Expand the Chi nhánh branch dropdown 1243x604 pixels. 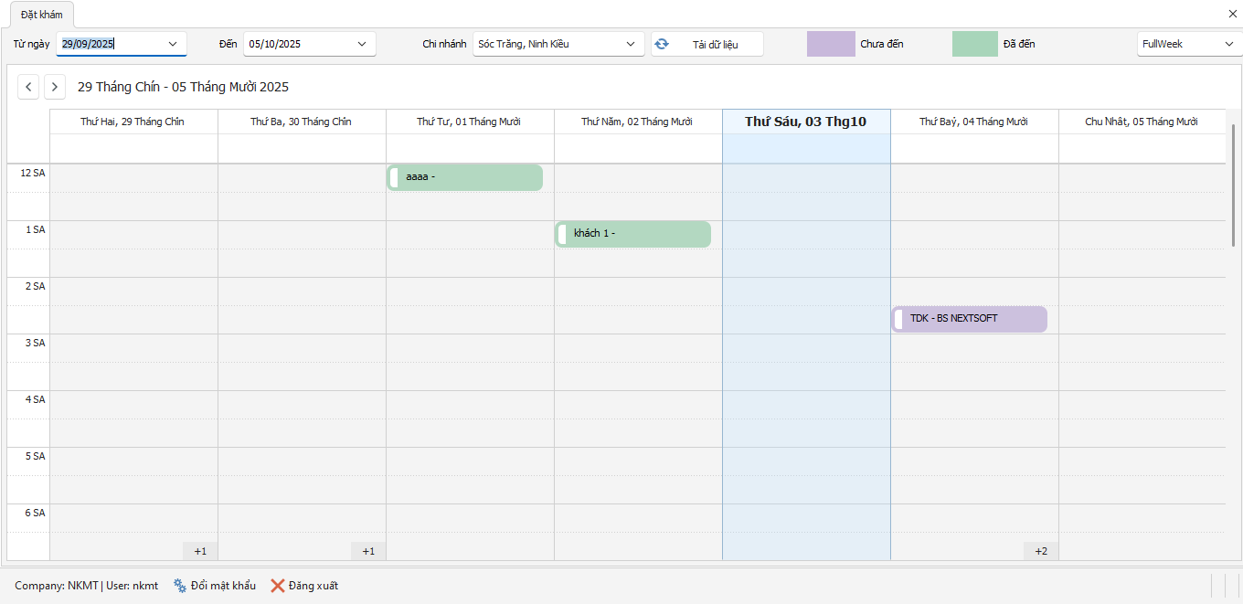631,44
